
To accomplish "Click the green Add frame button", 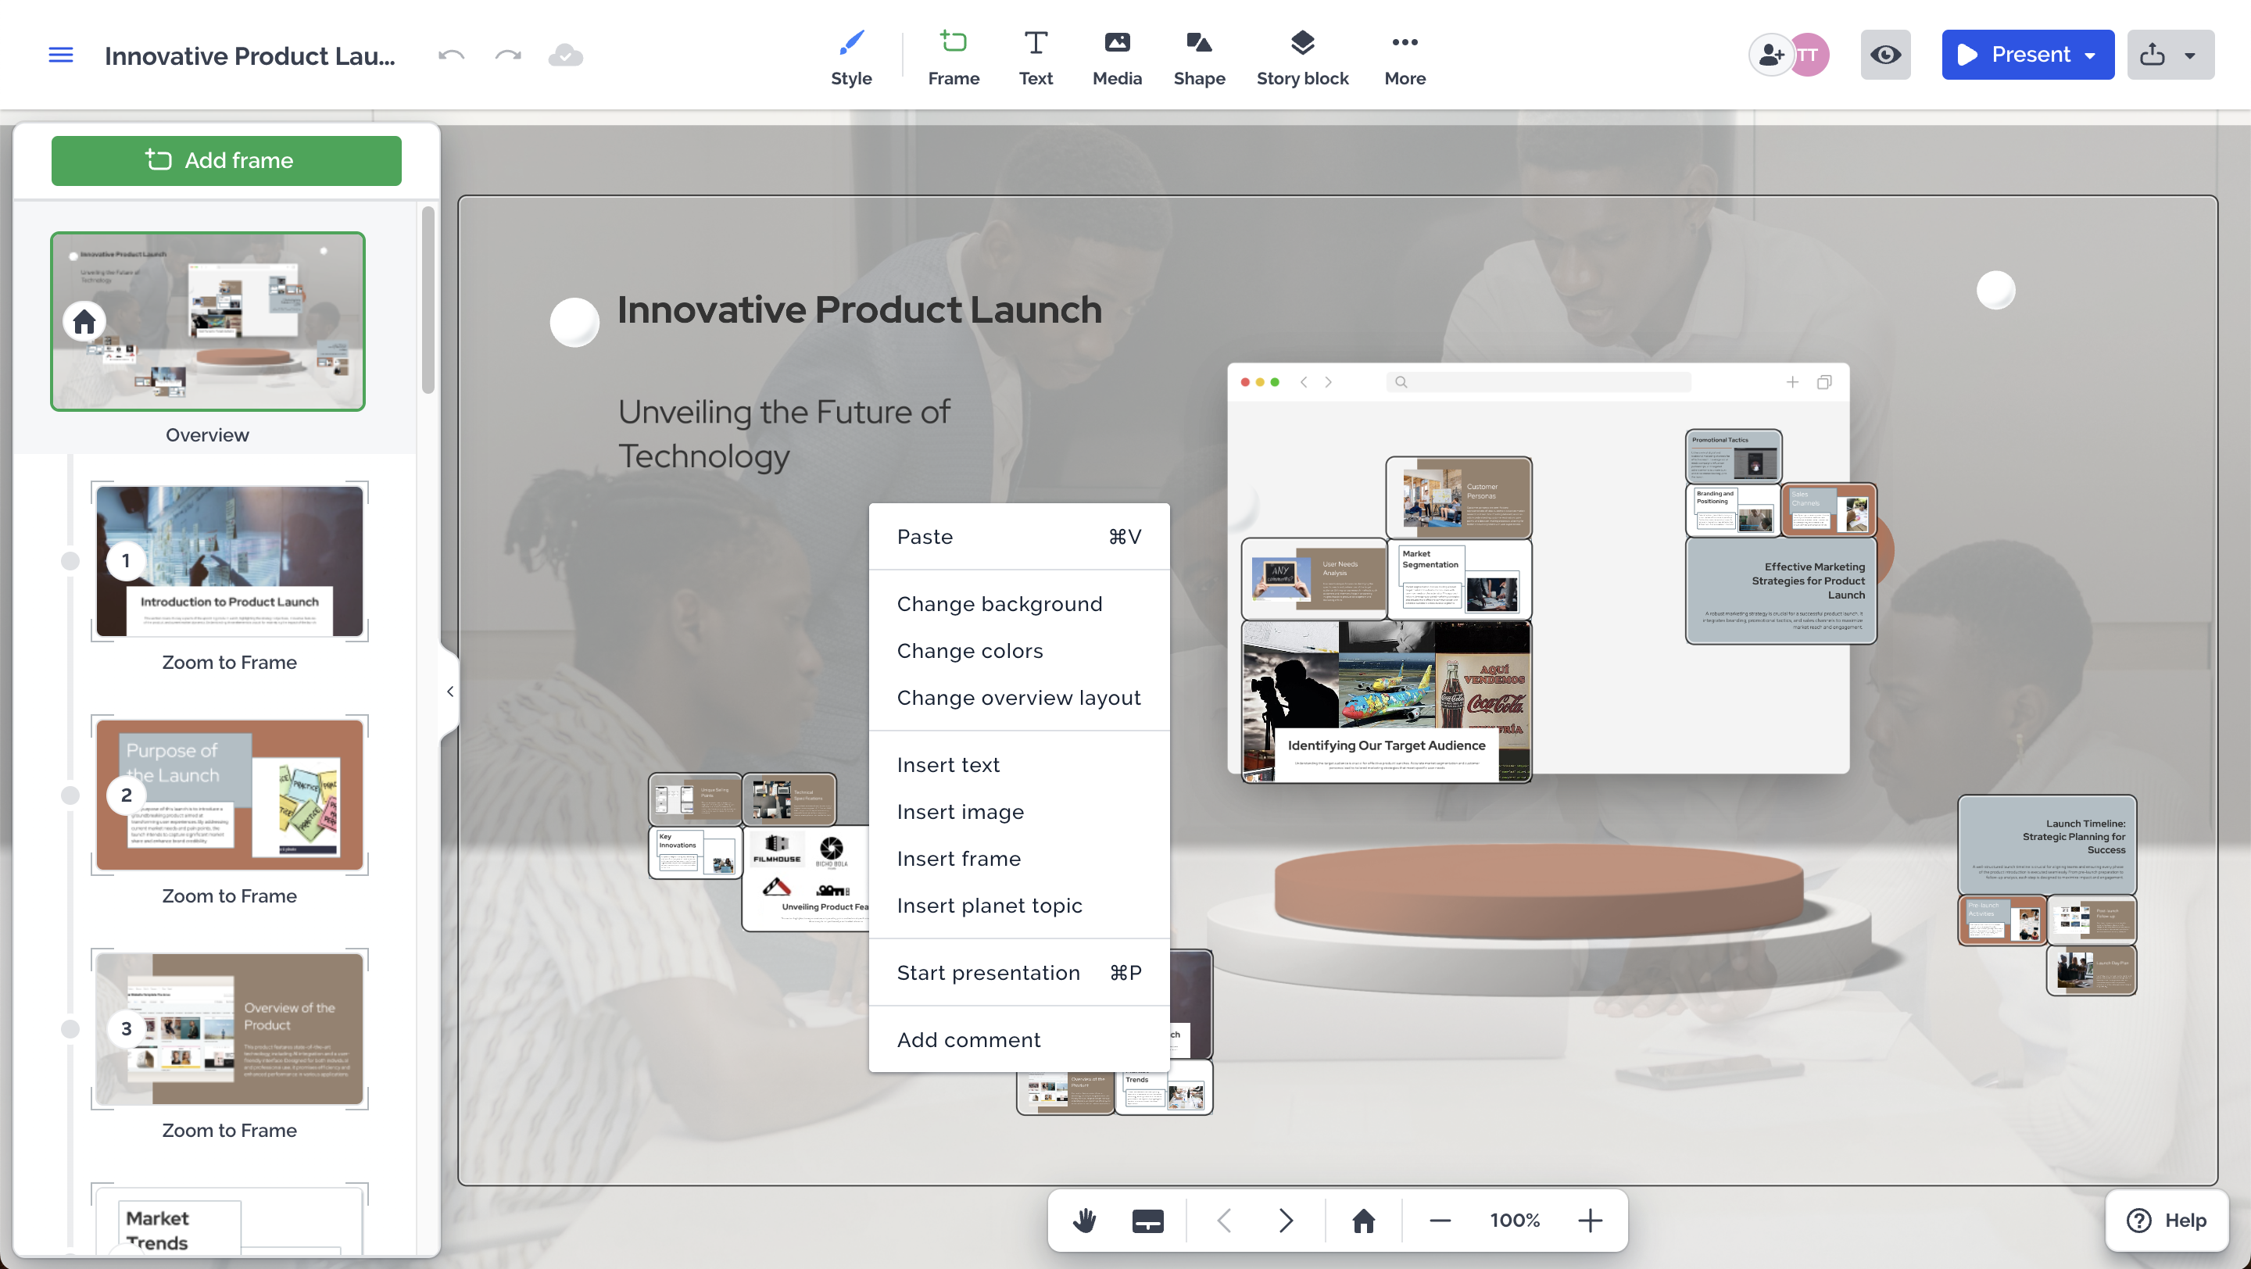I will (x=227, y=161).
